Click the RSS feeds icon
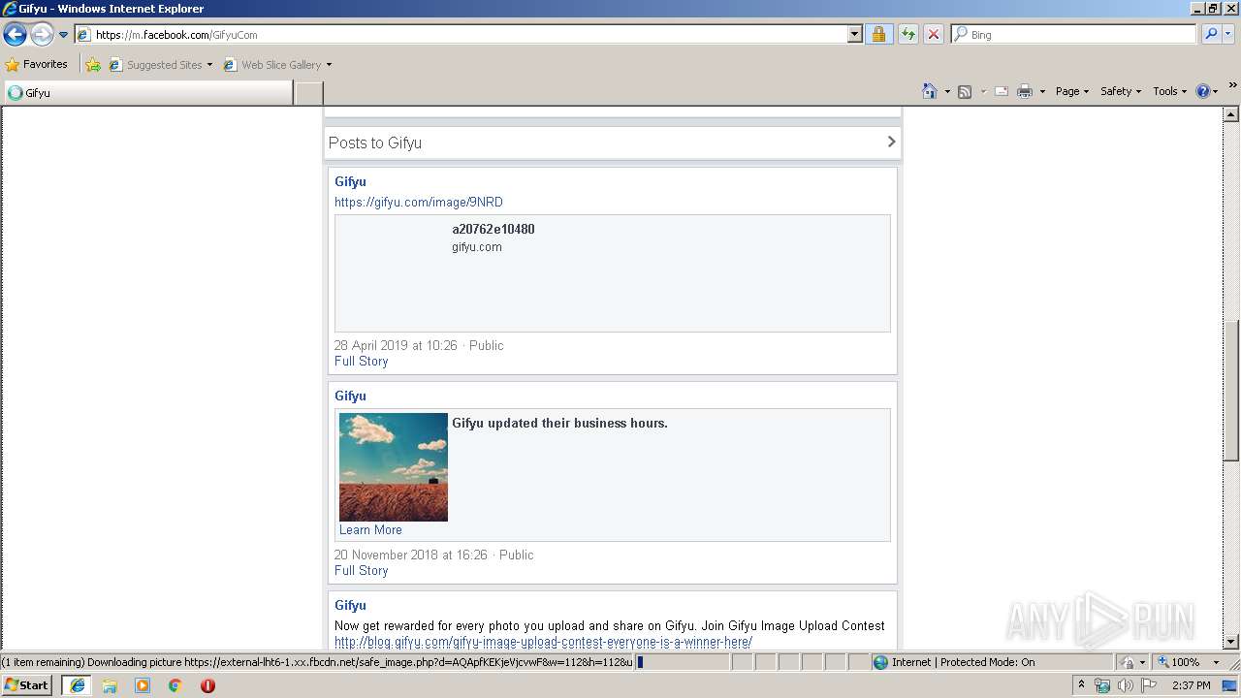The width and height of the screenshot is (1241, 698). [x=965, y=91]
